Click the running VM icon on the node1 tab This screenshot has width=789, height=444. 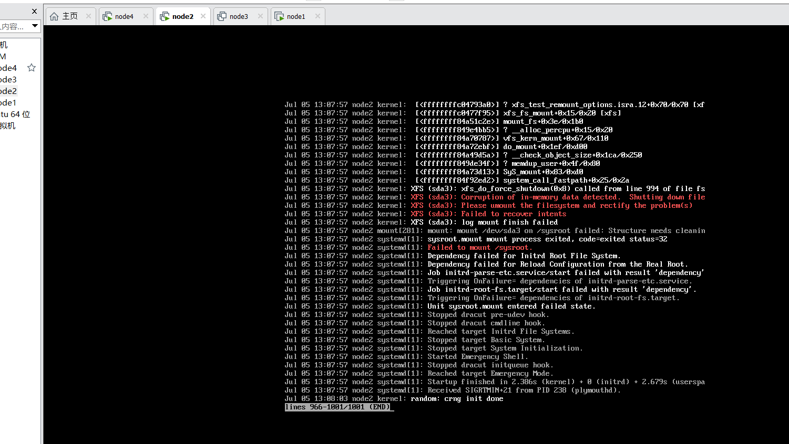[x=279, y=16]
